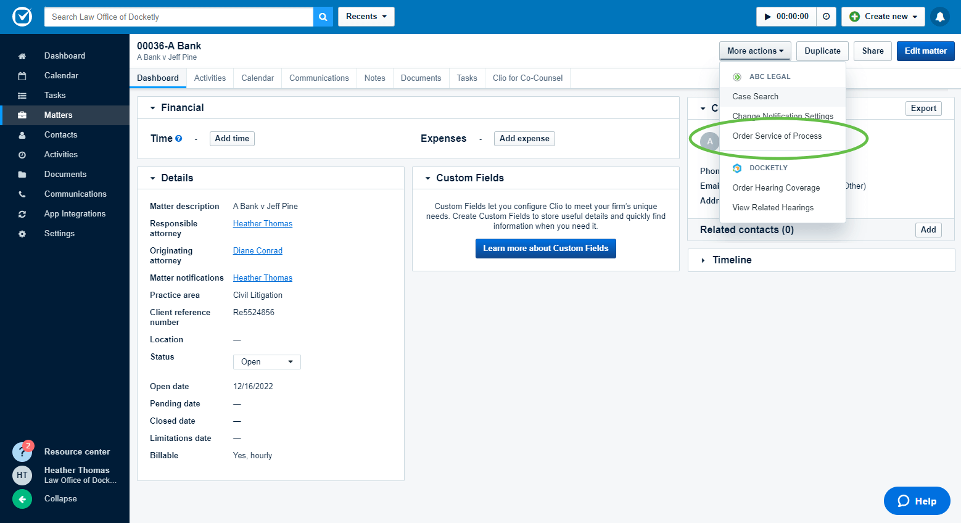961x523 pixels.
Task: Click the Communications phone icon
Action: point(22,194)
